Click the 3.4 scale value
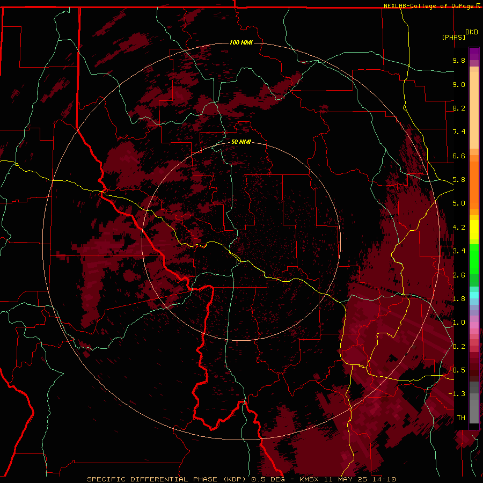 [459, 251]
